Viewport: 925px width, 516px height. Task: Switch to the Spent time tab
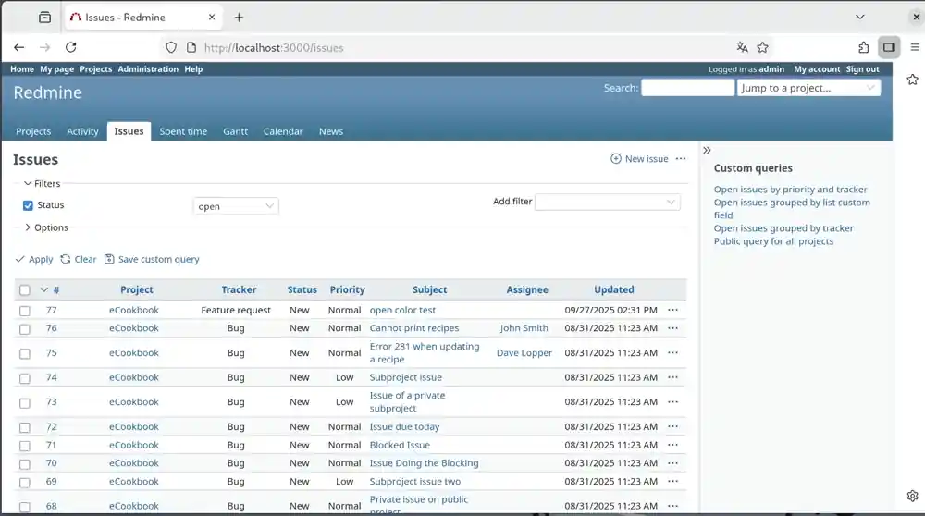183,131
